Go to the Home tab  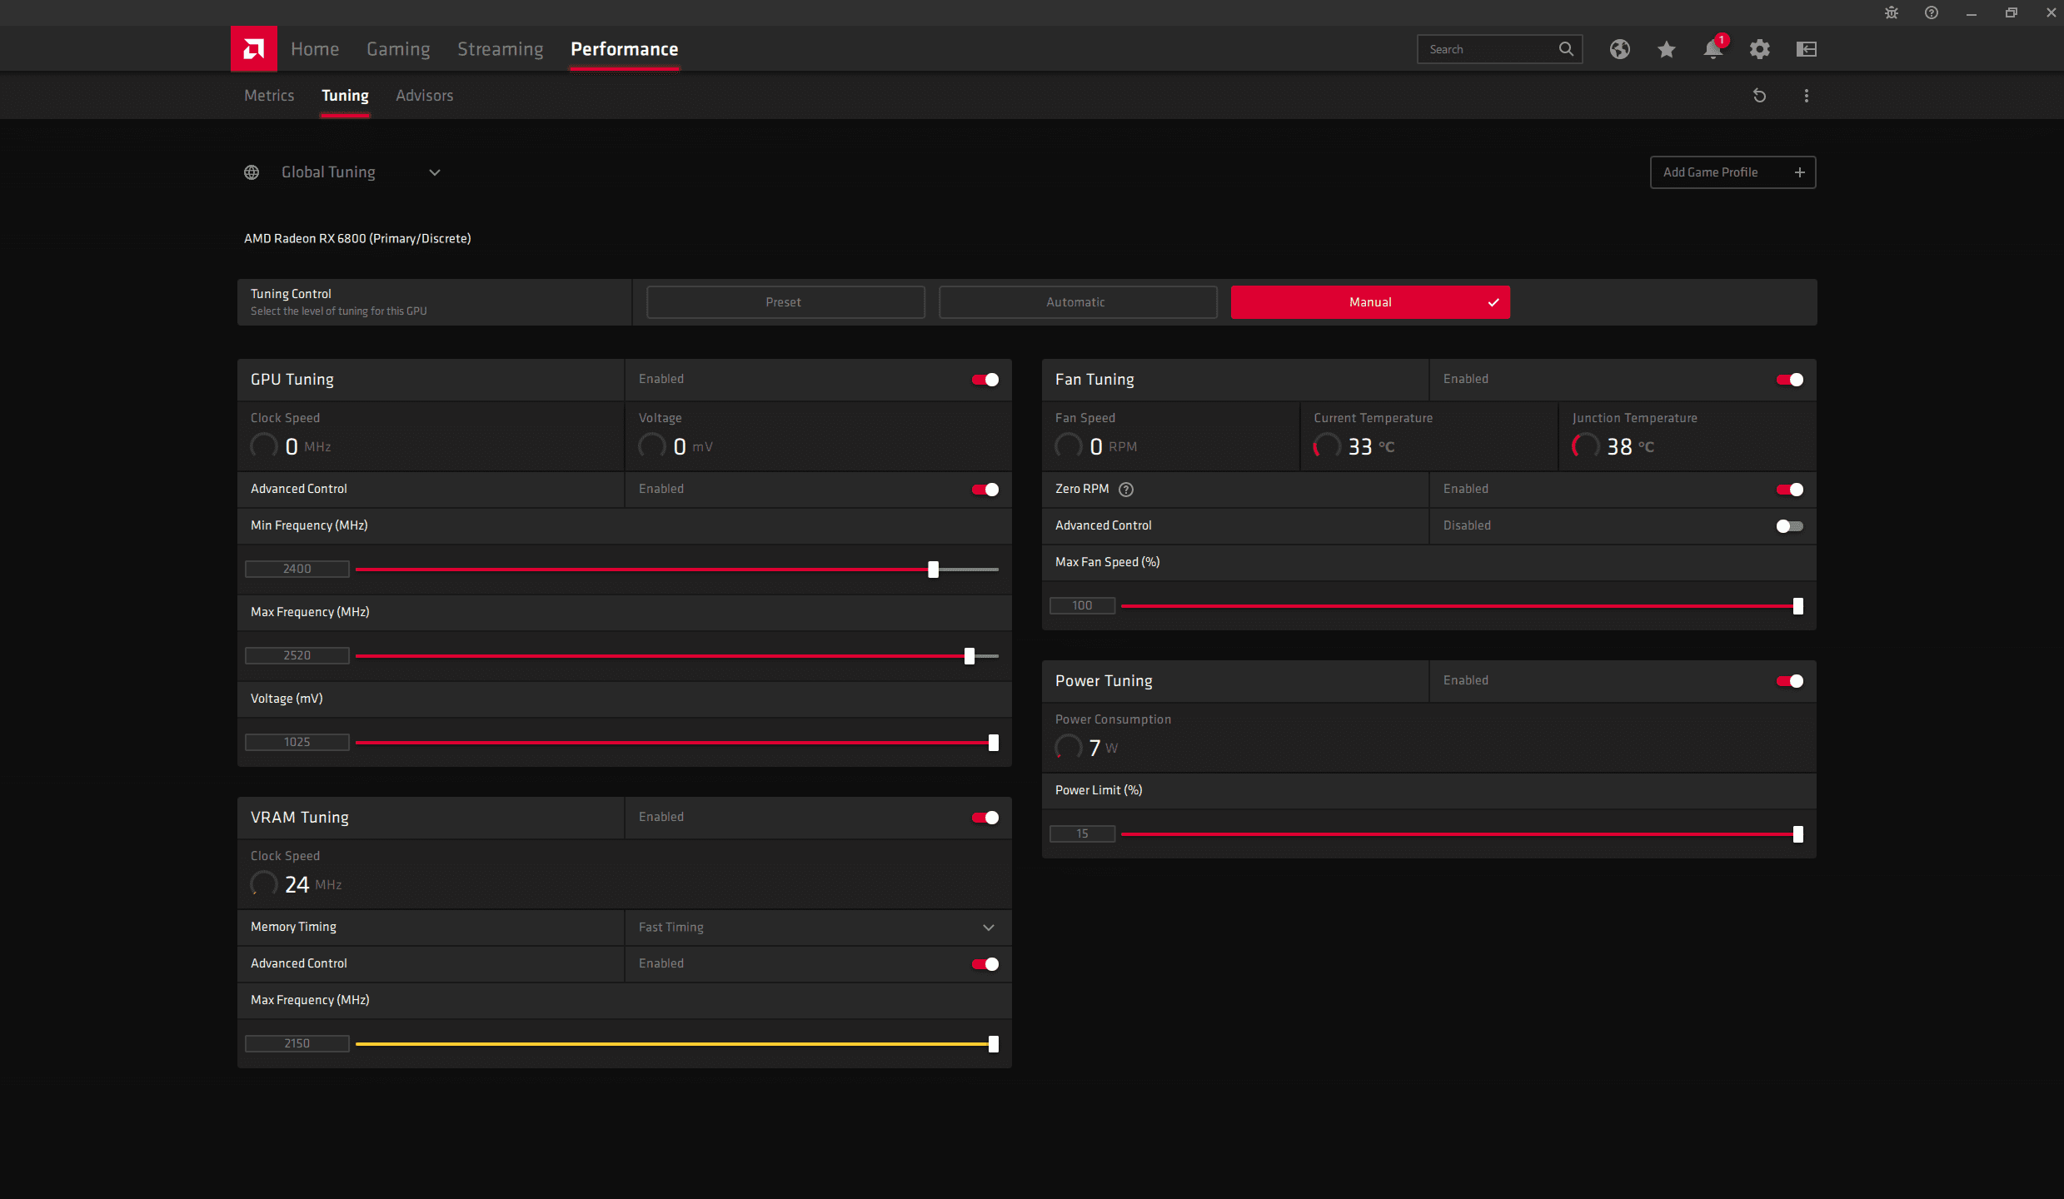(x=315, y=49)
